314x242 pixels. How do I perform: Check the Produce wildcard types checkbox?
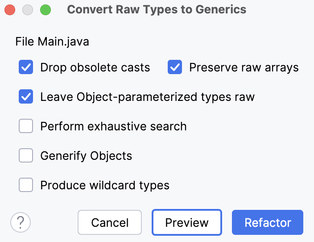point(26,185)
